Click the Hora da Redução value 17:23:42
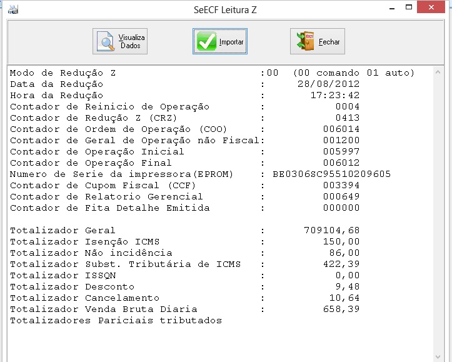Screen dimensions: 452x362 (335, 96)
